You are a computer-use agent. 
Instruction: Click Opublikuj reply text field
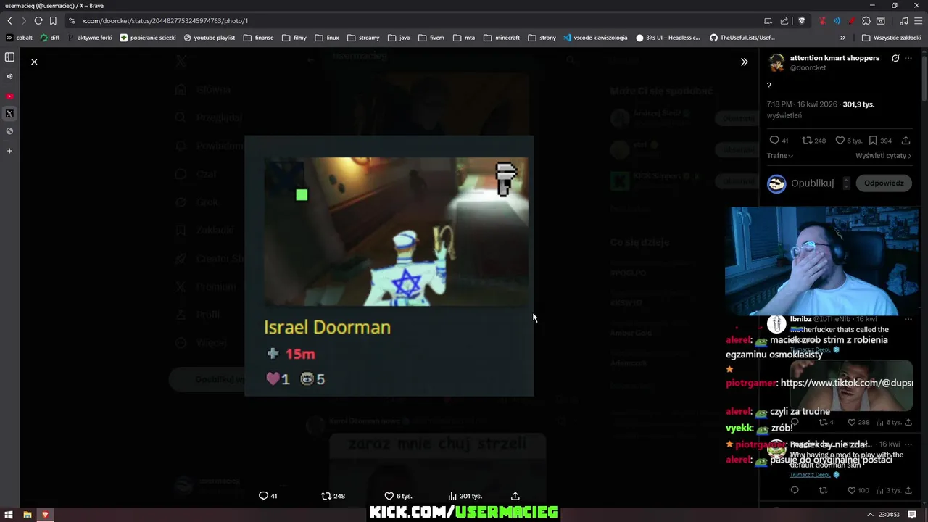(813, 183)
